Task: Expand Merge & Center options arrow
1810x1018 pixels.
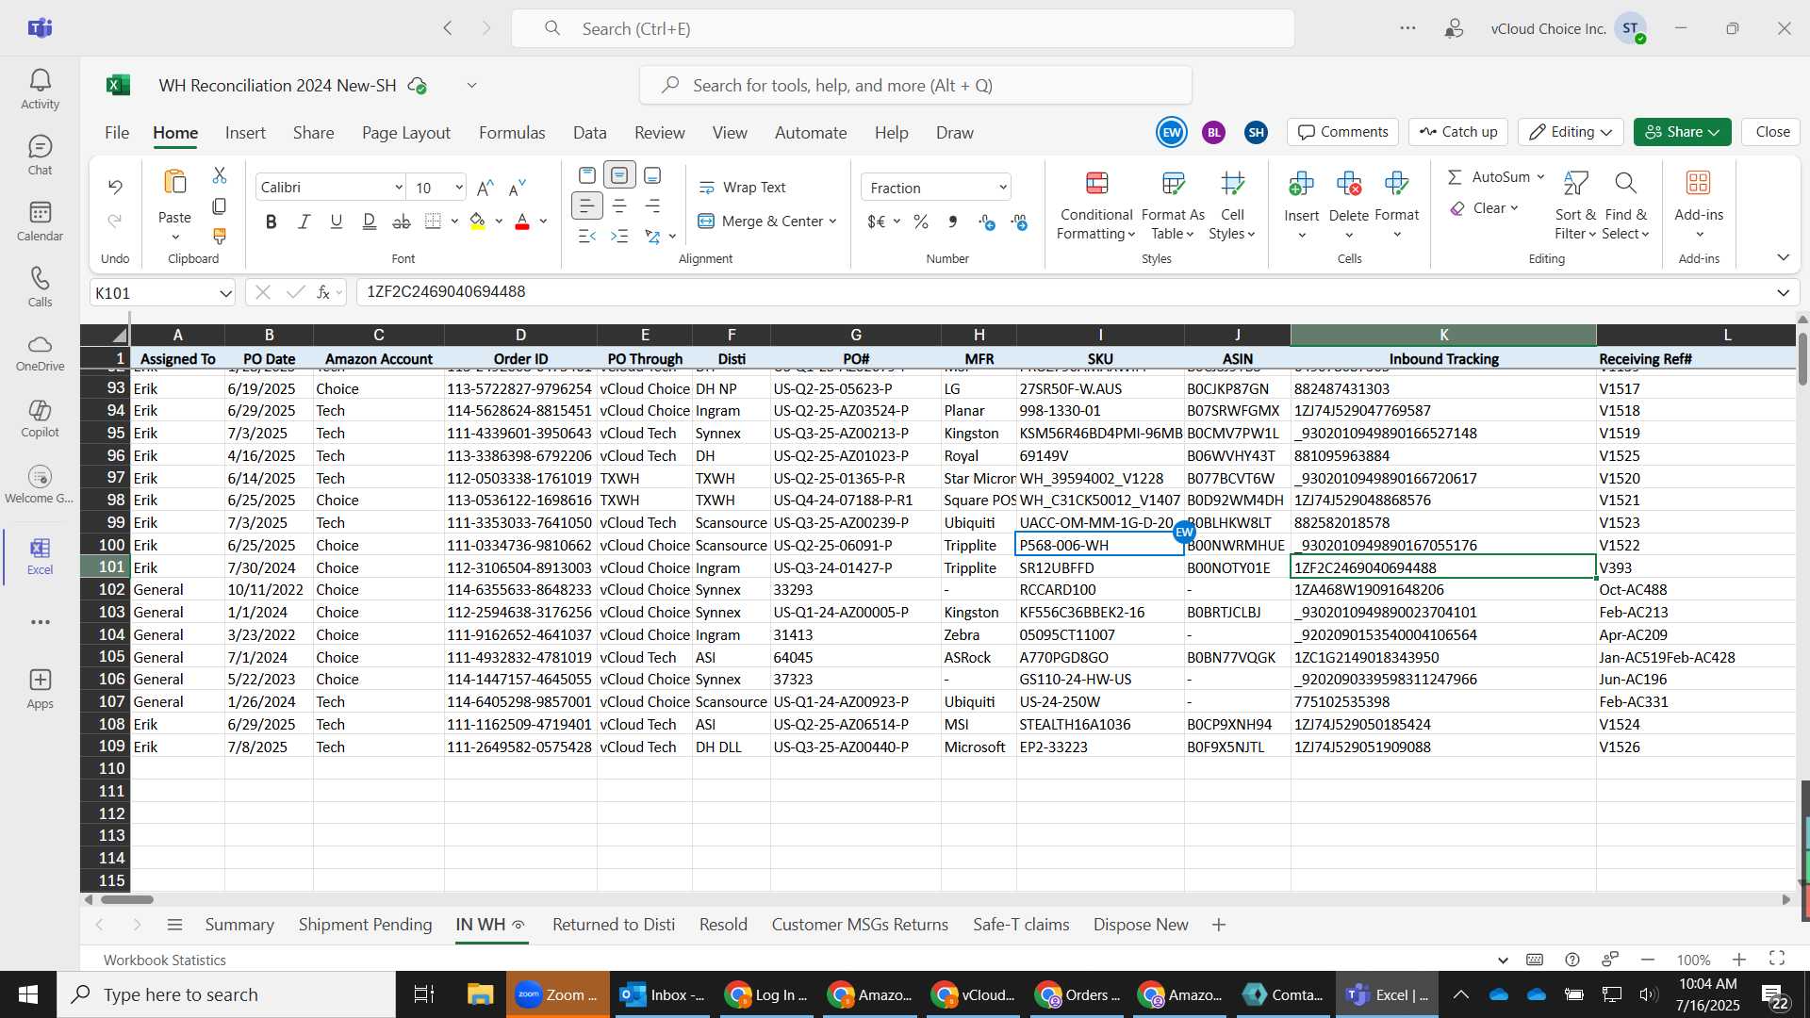Action: pyautogui.click(x=833, y=222)
